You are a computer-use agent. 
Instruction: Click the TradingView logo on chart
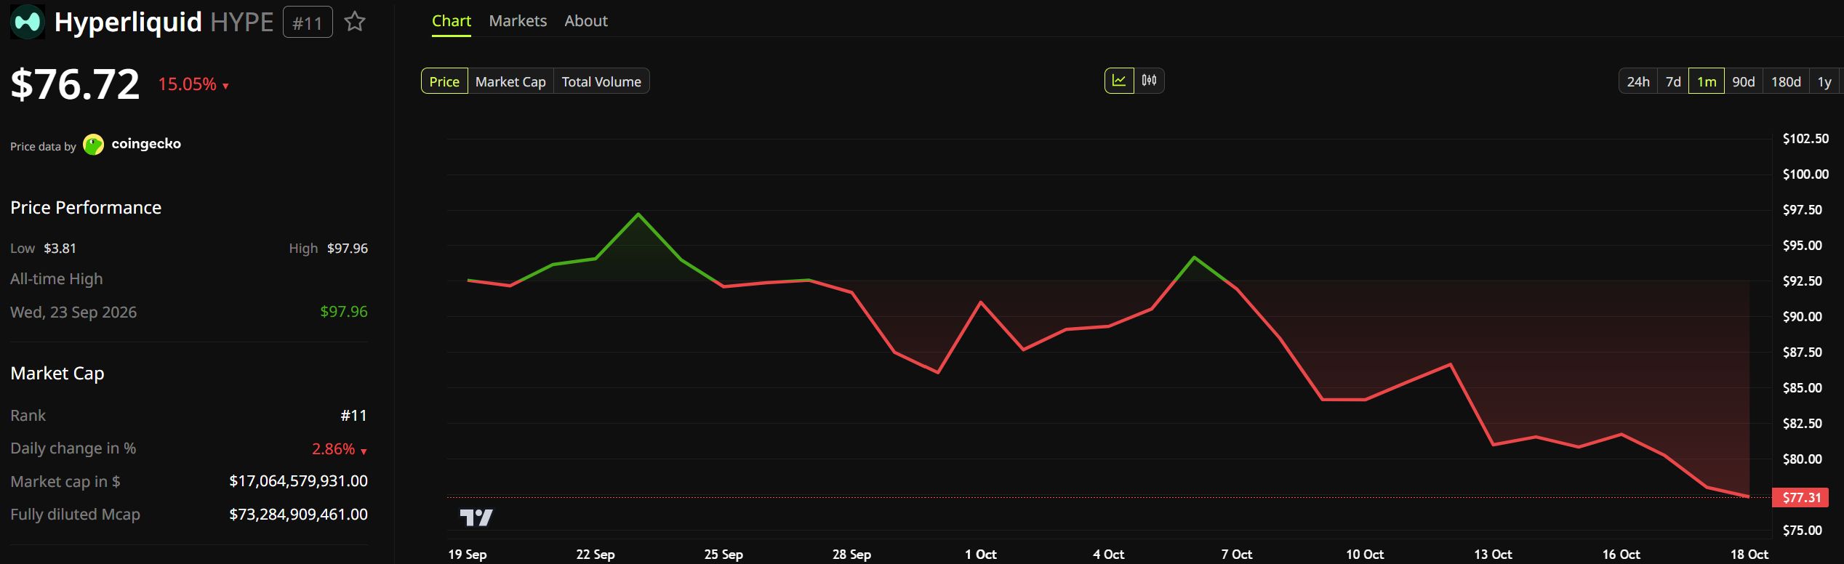[476, 517]
